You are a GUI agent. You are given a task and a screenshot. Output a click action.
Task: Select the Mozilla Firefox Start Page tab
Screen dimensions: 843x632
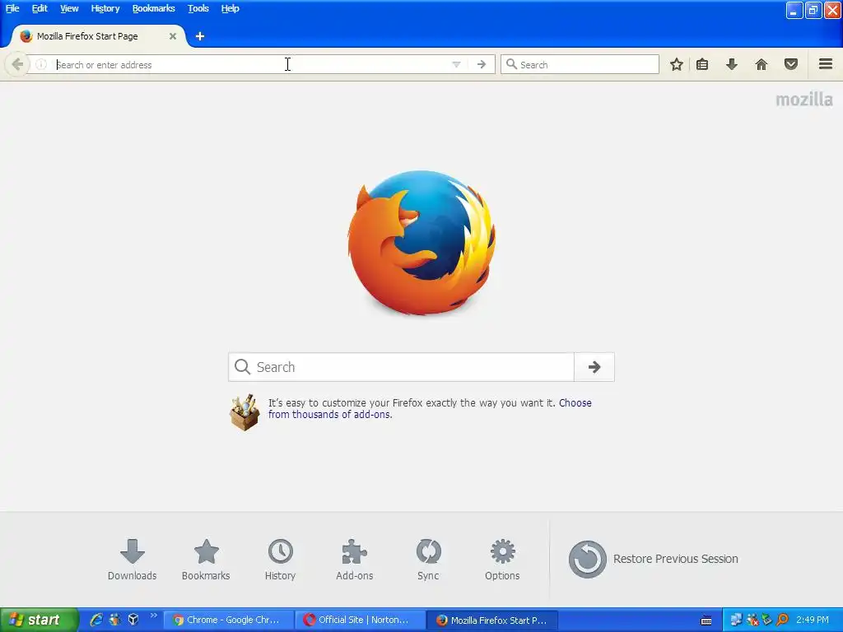coord(99,36)
